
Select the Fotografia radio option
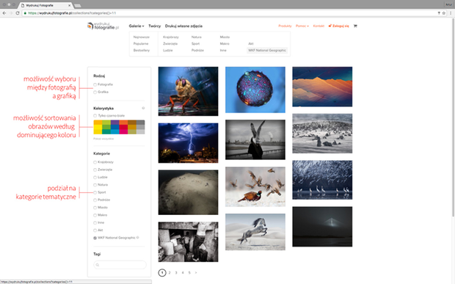pos(95,84)
